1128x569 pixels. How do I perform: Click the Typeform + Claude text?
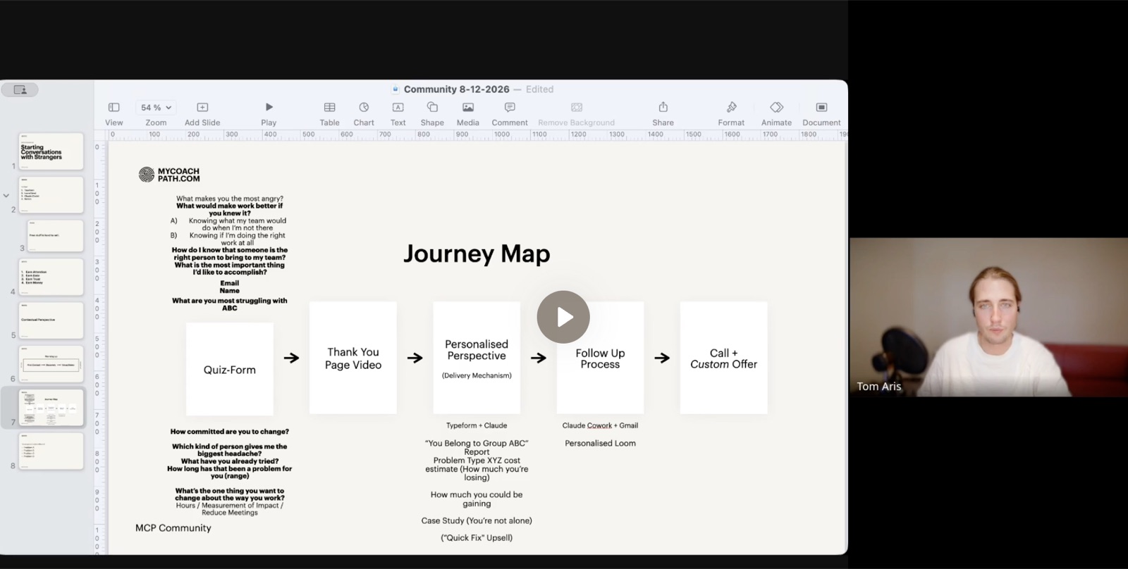click(x=477, y=425)
